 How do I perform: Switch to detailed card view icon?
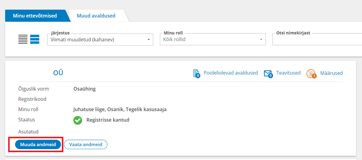pos(35,39)
